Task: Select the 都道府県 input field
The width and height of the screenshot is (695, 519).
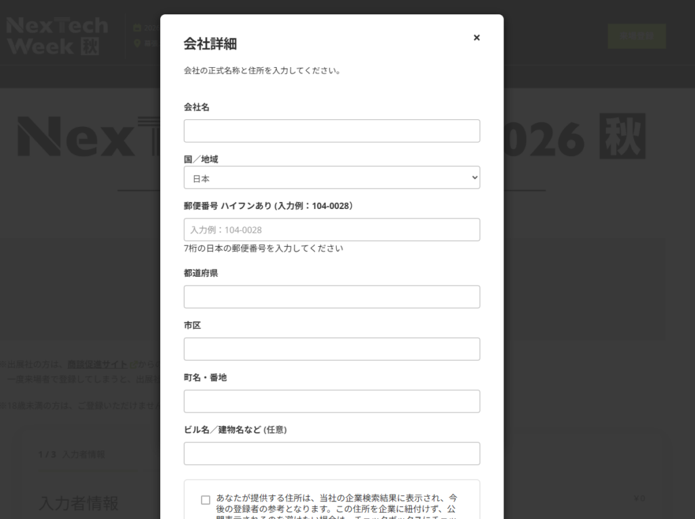Action: (x=331, y=297)
